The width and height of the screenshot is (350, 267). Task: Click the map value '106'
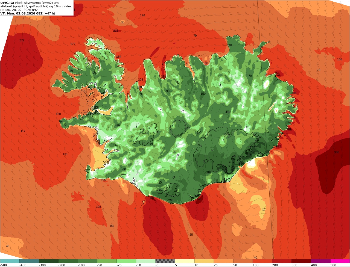340,60
